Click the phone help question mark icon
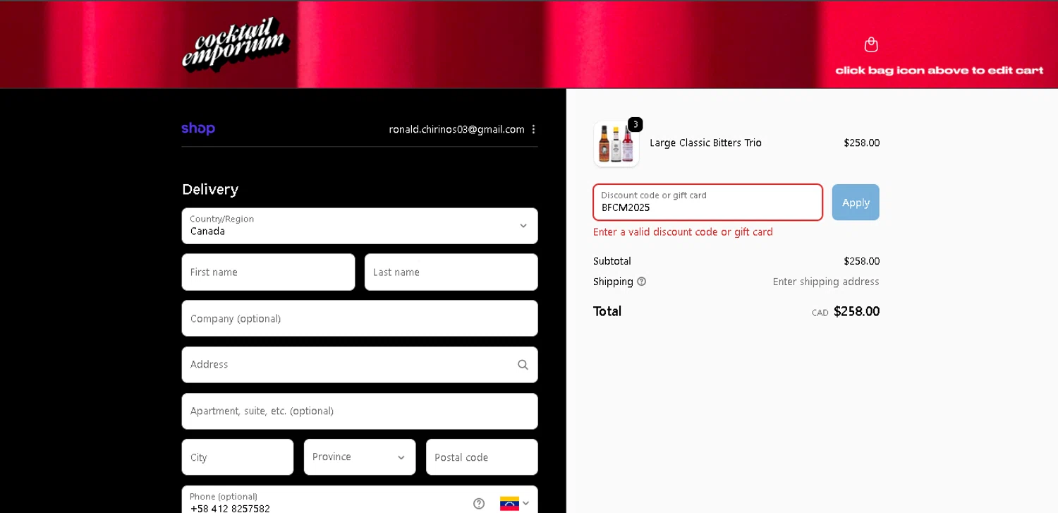This screenshot has height=513, width=1058. (479, 503)
